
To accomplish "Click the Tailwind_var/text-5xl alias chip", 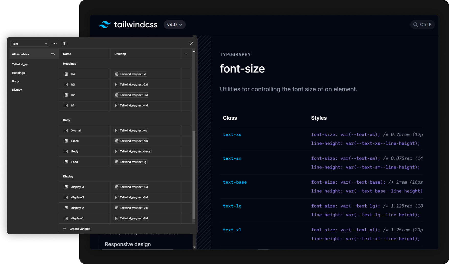I will pyautogui.click(x=131, y=187).
